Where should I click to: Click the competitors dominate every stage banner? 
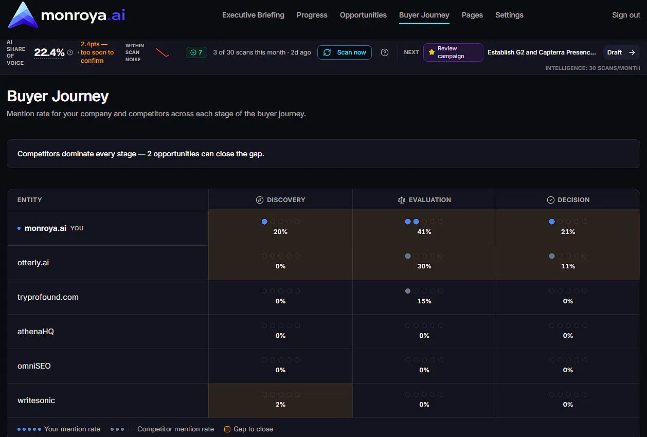coord(323,154)
